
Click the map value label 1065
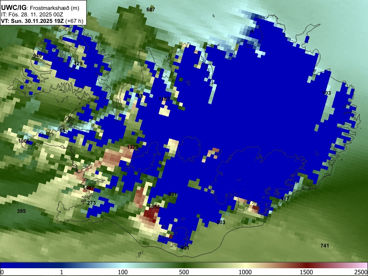24,141
